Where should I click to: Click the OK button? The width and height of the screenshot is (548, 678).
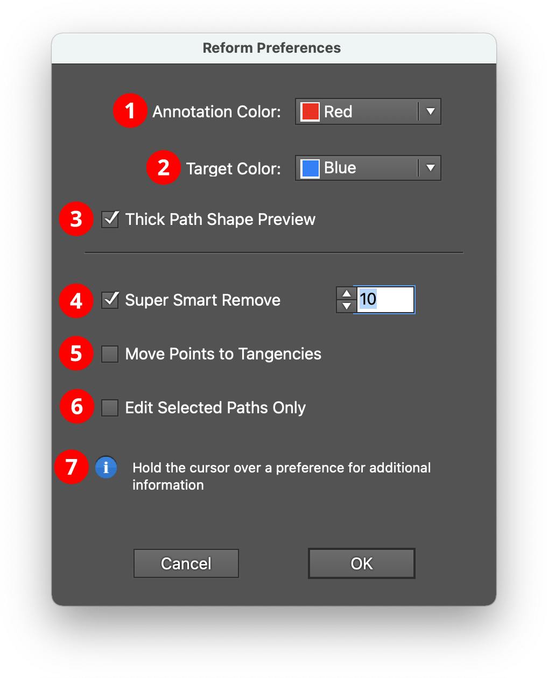tap(361, 563)
